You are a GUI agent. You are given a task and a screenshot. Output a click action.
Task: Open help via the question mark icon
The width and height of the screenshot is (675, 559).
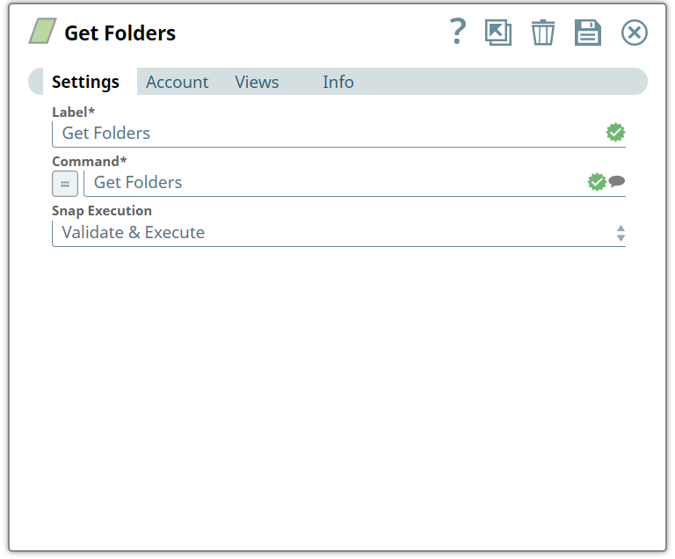point(458,32)
